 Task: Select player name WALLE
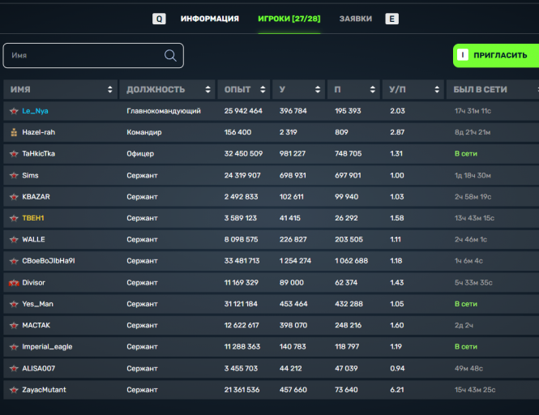(33, 239)
